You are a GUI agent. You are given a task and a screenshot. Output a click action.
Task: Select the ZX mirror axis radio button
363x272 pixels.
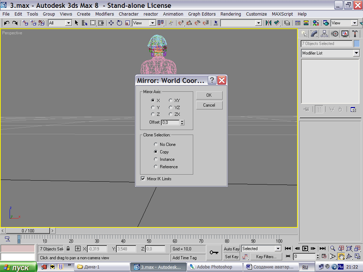171,114
